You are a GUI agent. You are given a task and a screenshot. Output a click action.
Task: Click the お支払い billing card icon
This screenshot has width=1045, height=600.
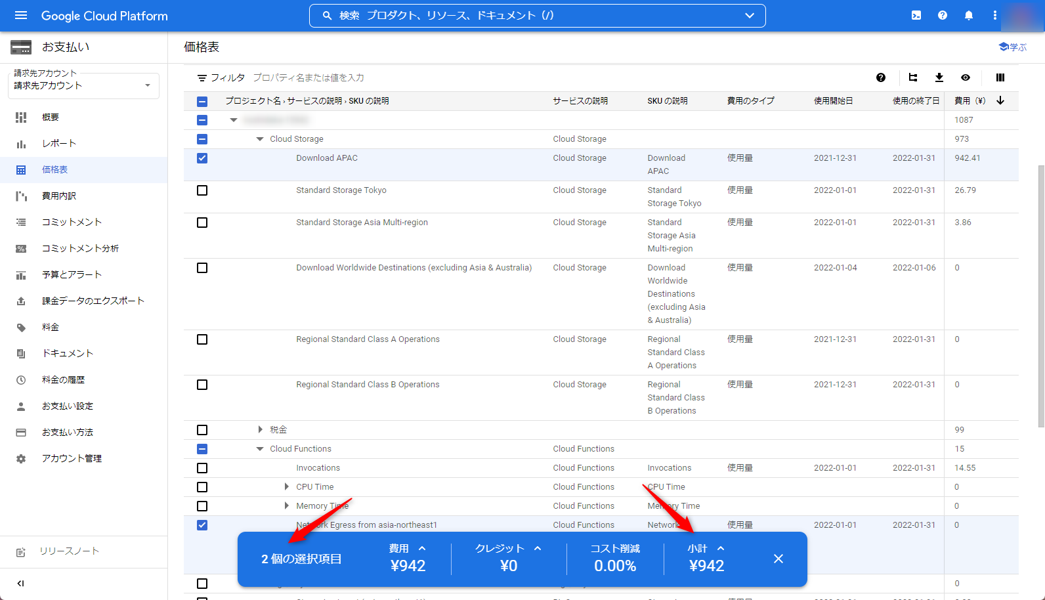[21, 47]
